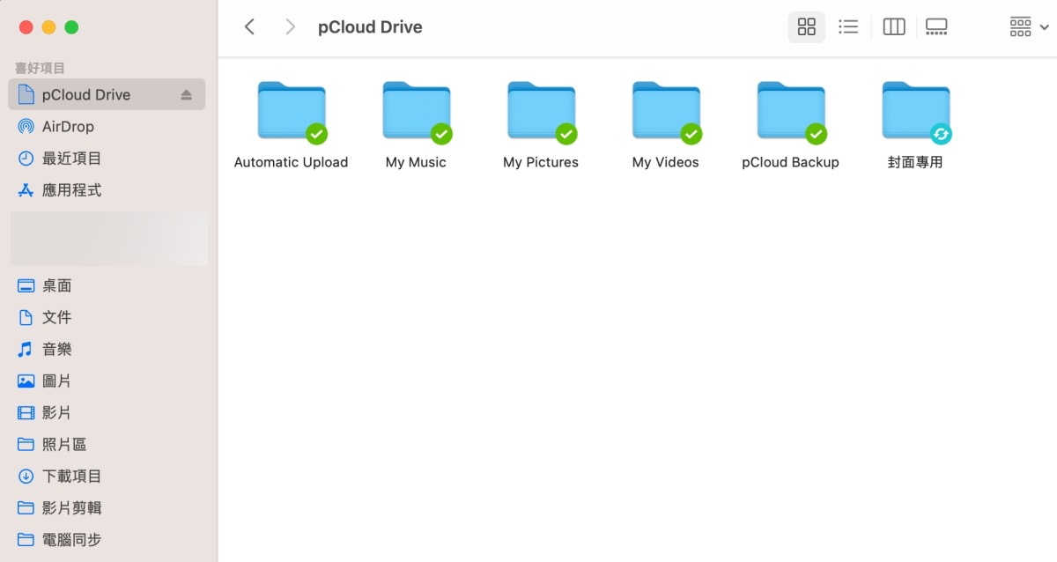
Task: Switch to list view
Action: (x=848, y=27)
